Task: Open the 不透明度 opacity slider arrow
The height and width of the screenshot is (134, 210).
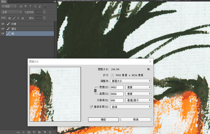Action: (44, 12)
